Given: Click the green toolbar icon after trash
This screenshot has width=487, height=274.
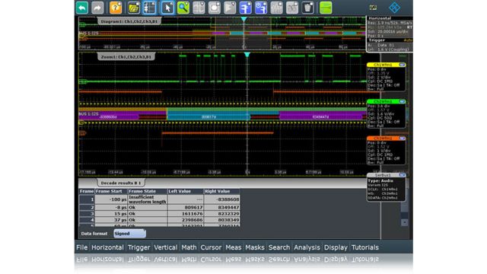Looking at the screenshot, I should pos(326,8).
